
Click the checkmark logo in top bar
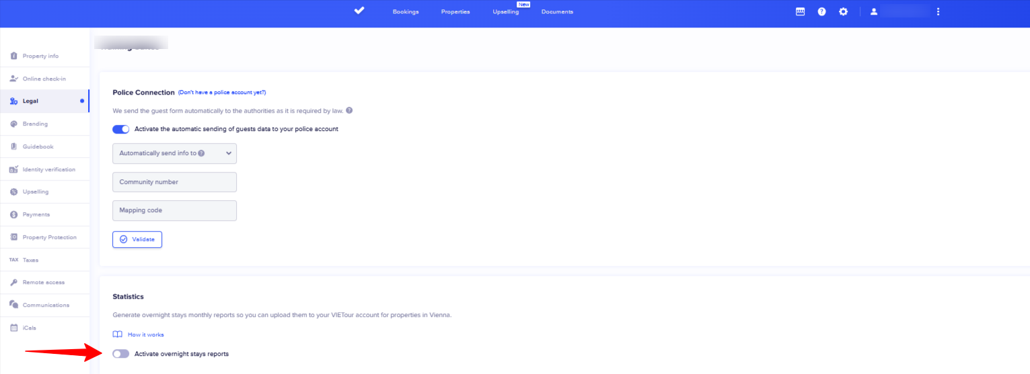359,11
